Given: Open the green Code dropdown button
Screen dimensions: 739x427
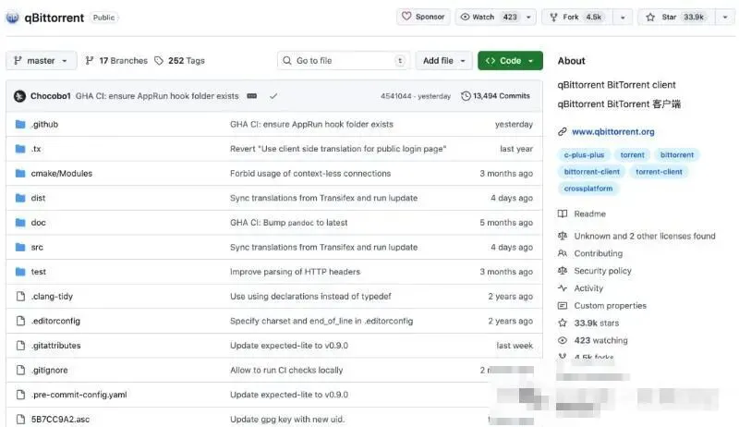Looking at the screenshot, I should (x=510, y=60).
